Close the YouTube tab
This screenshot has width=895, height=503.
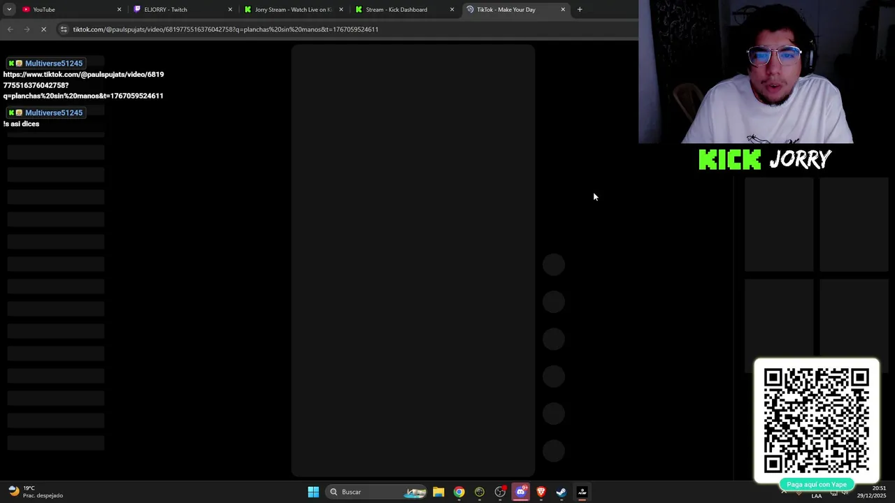point(119,9)
